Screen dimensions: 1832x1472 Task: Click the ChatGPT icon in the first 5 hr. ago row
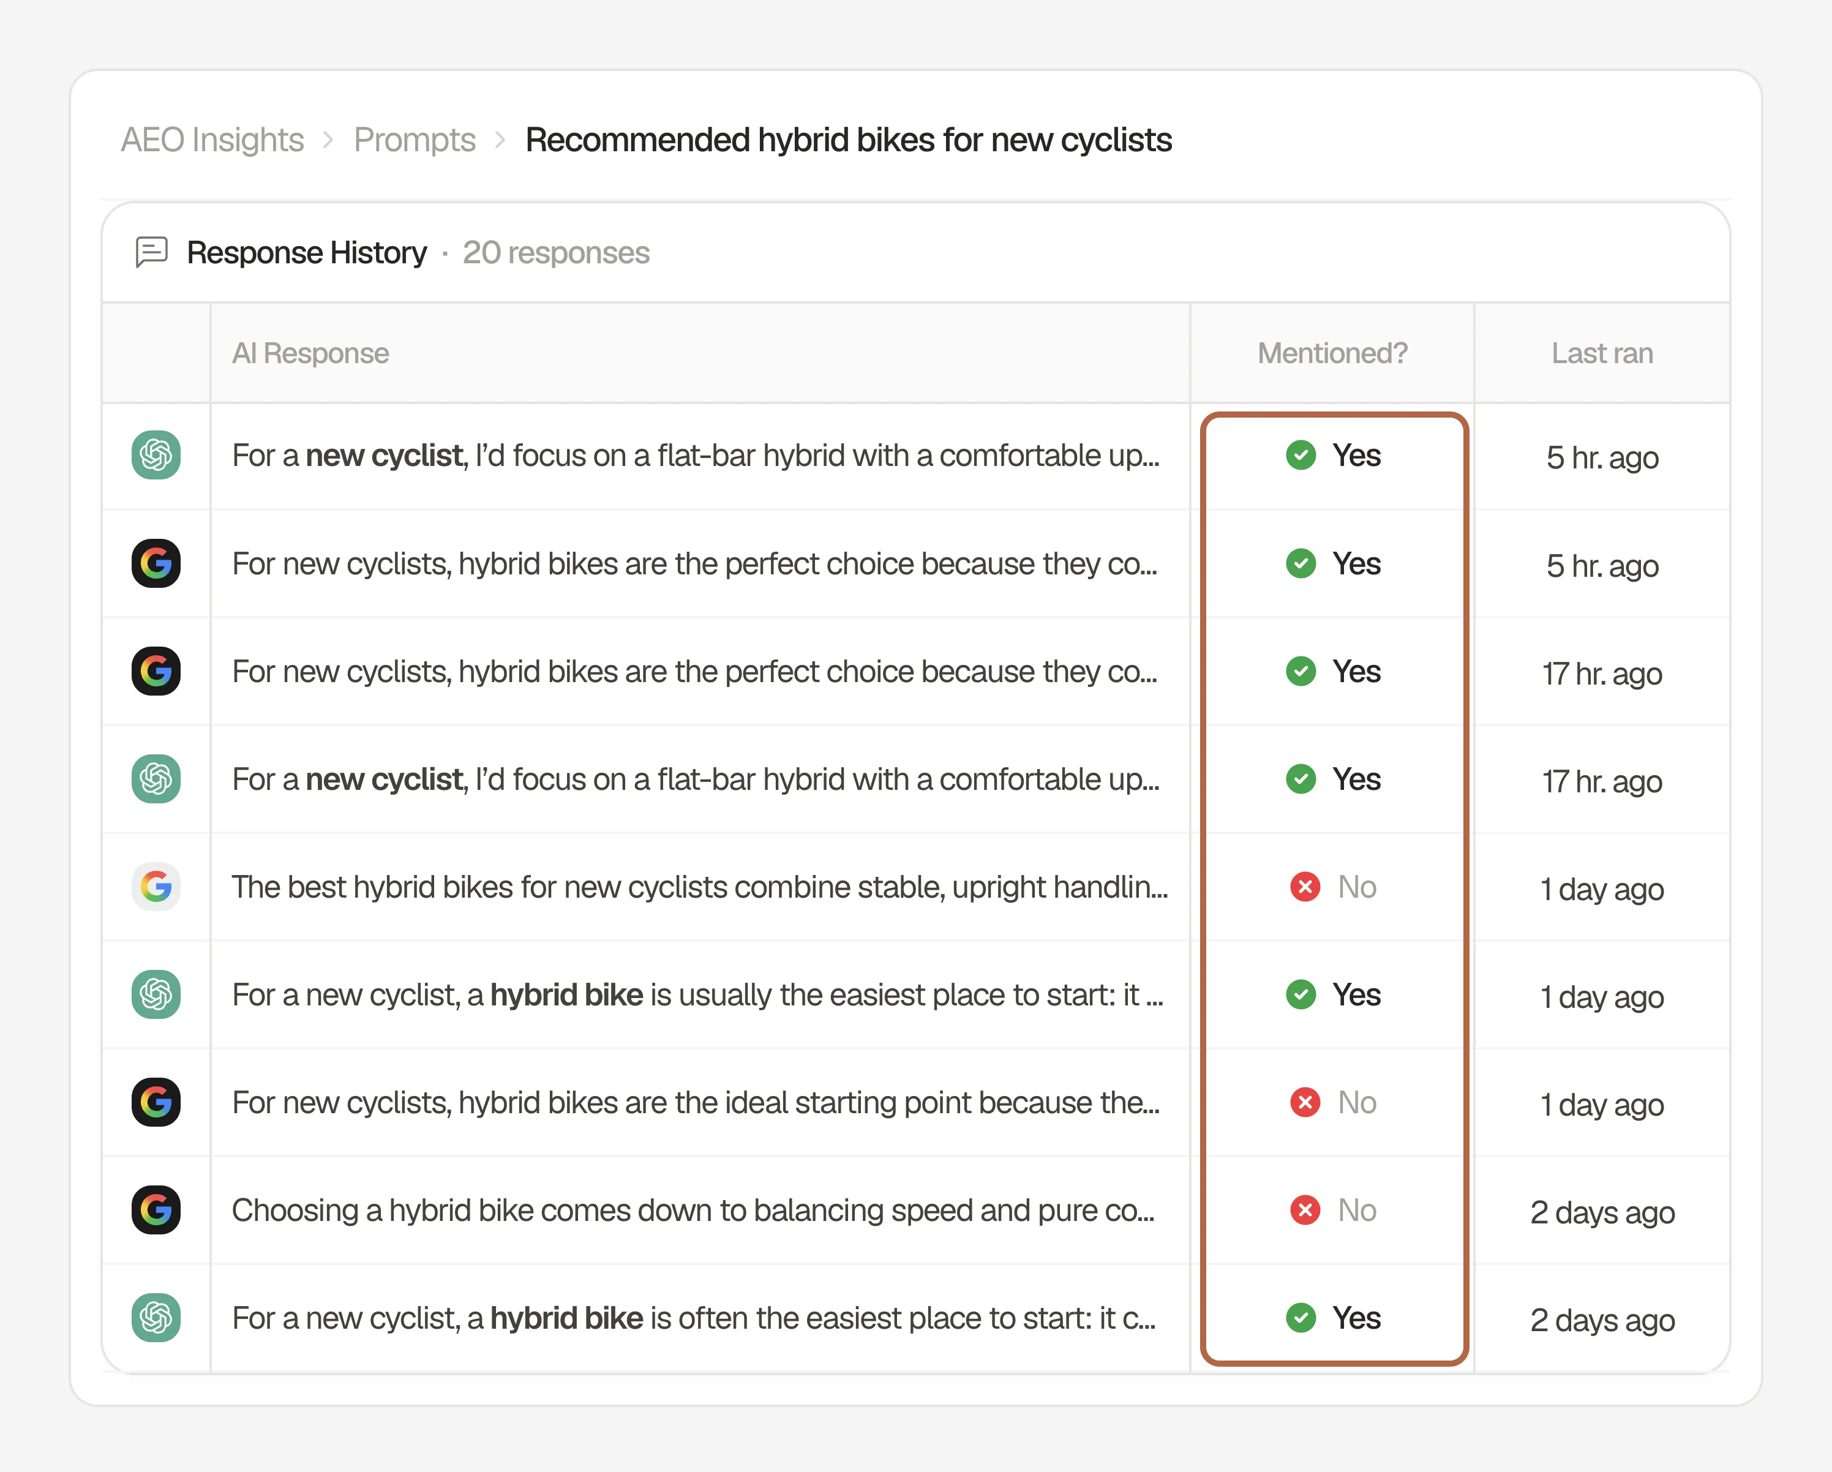click(x=156, y=456)
